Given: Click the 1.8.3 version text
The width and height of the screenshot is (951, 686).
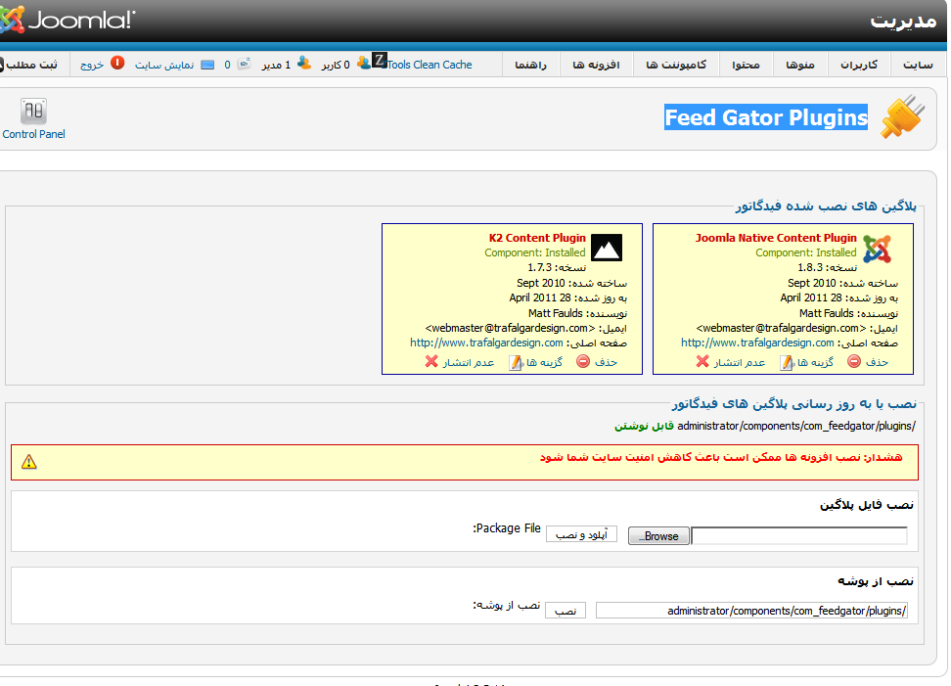Looking at the screenshot, I should coord(810,267).
